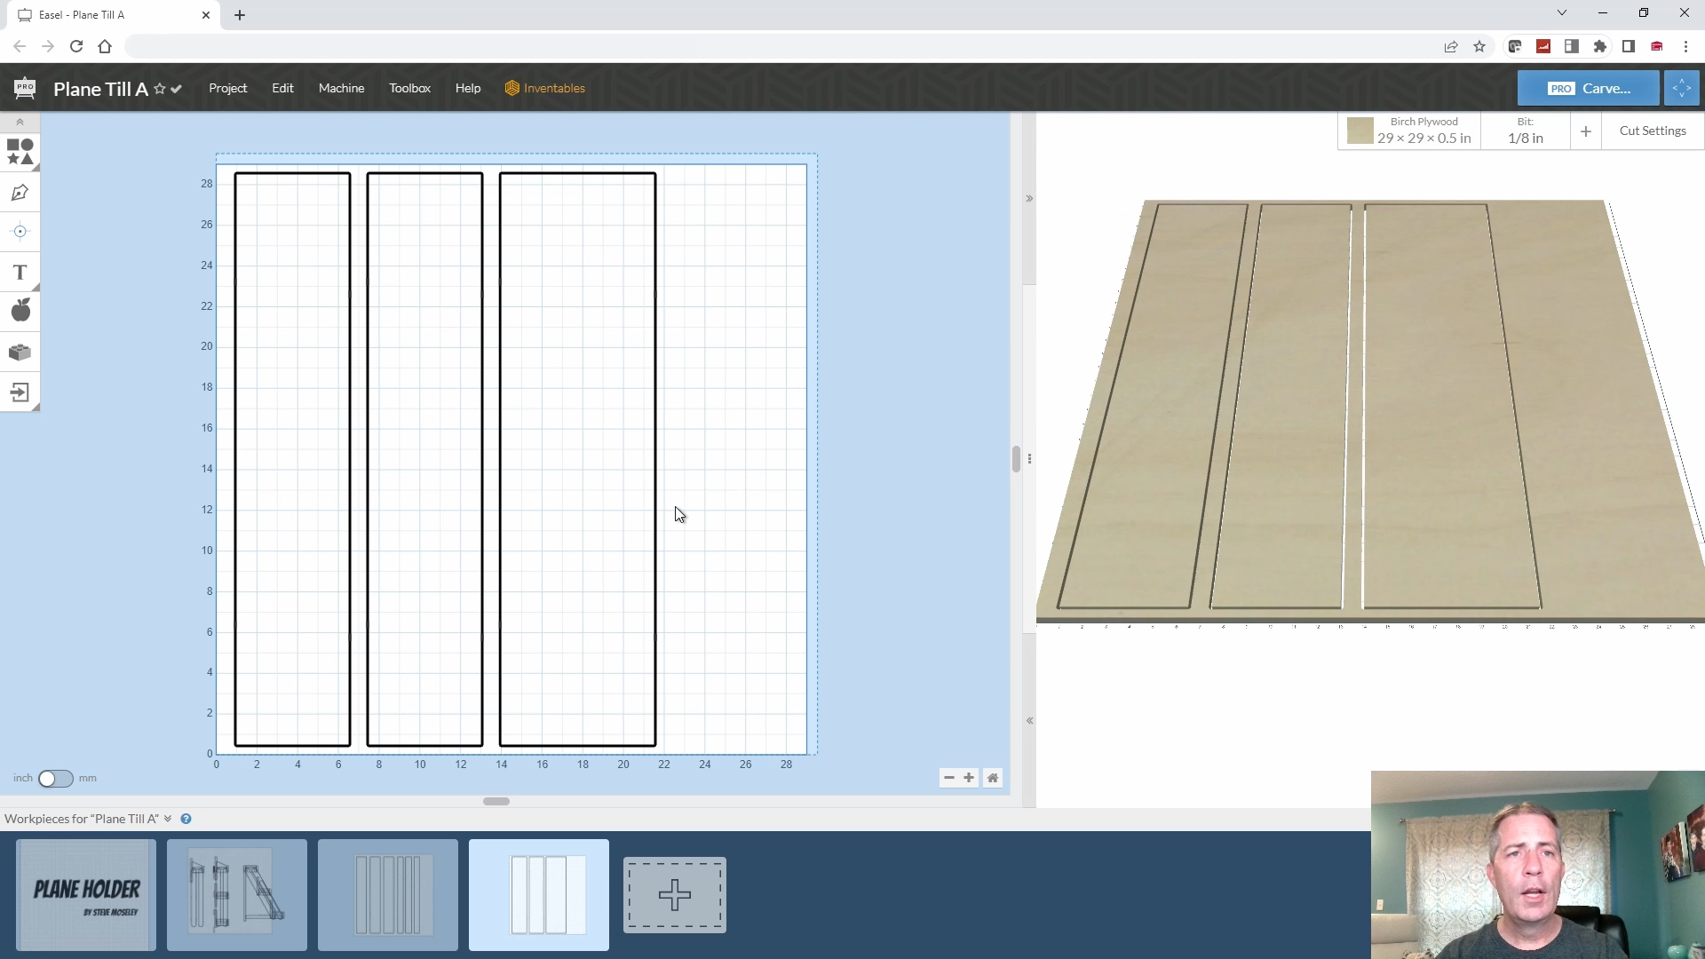Open the Machine menu
Viewport: 1705px width, 959px height.
point(341,88)
